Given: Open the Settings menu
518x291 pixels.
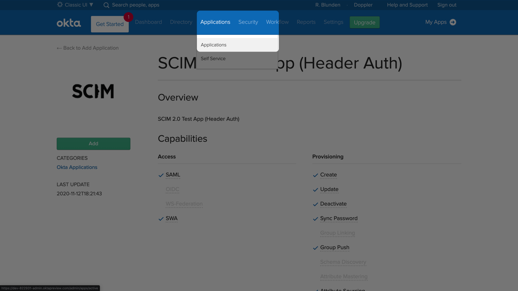Looking at the screenshot, I should tap(333, 22).
